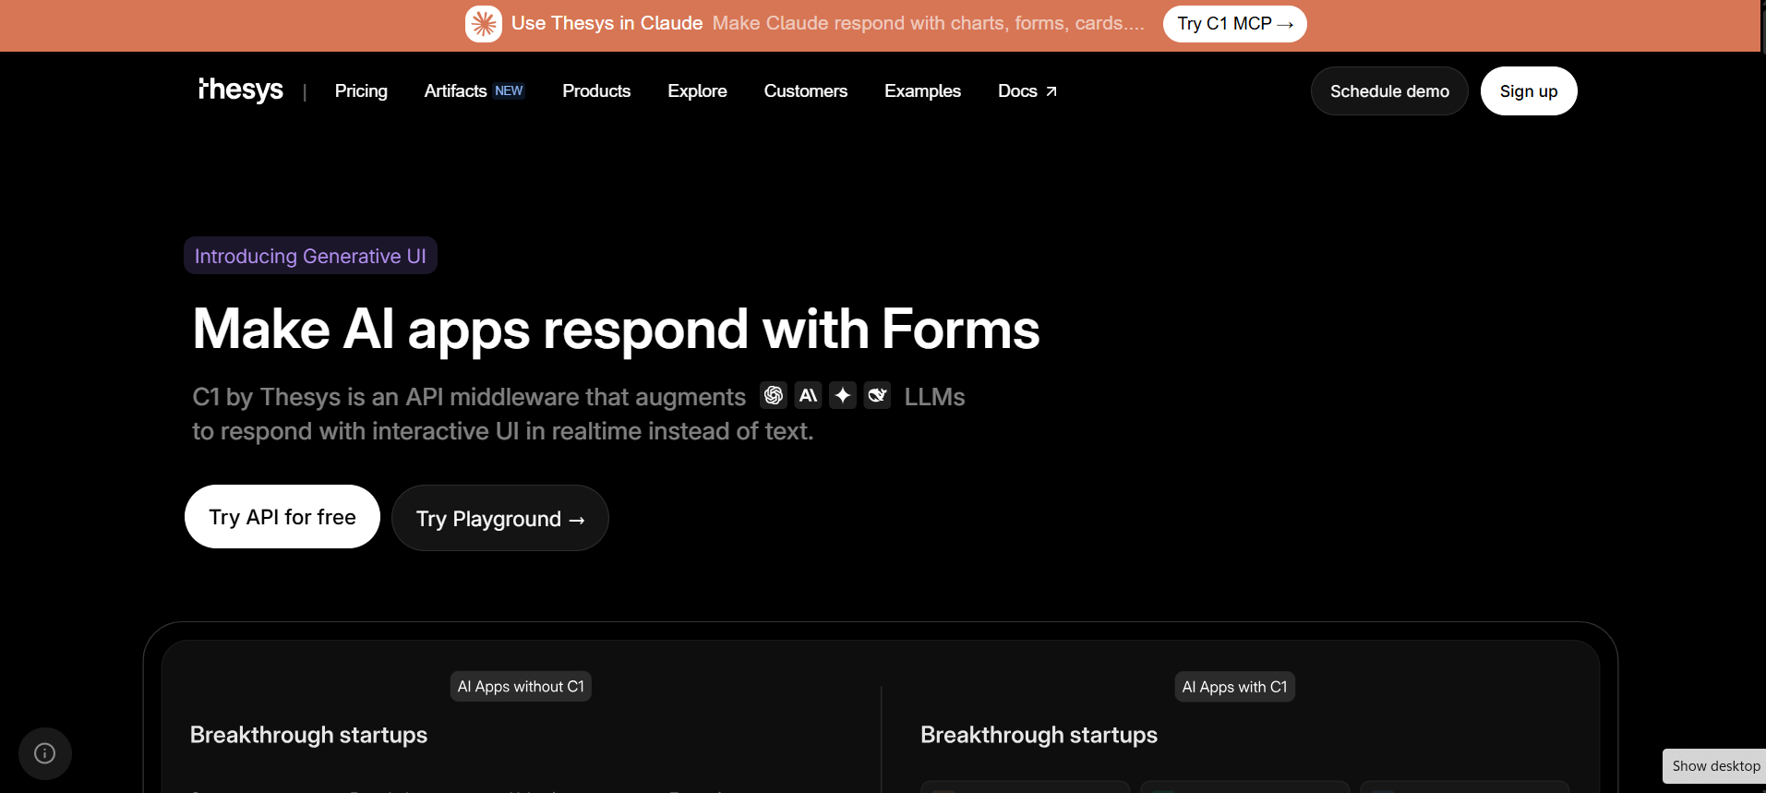Click the Sign up button
Screen dimensions: 1766x793
click(1528, 90)
